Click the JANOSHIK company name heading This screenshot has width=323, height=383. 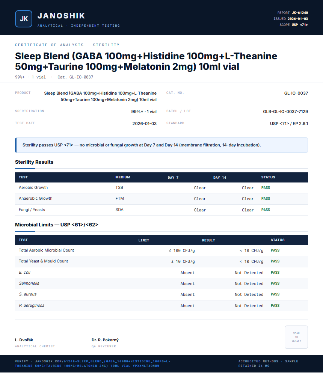tap(61, 16)
